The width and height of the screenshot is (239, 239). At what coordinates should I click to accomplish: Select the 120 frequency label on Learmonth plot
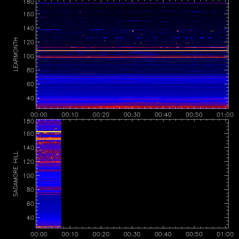pyautogui.click(x=28, y=42)
